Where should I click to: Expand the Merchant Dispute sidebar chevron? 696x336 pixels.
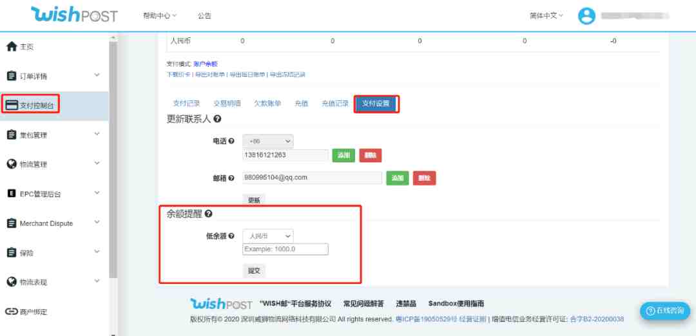tap(97, 223)
